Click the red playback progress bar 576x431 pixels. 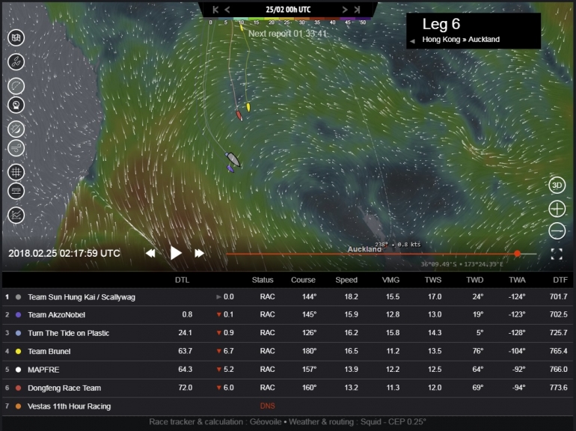371,254
